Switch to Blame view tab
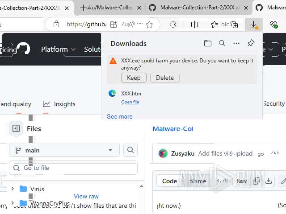This screenshot has height=214, width=286. (198, 181)
